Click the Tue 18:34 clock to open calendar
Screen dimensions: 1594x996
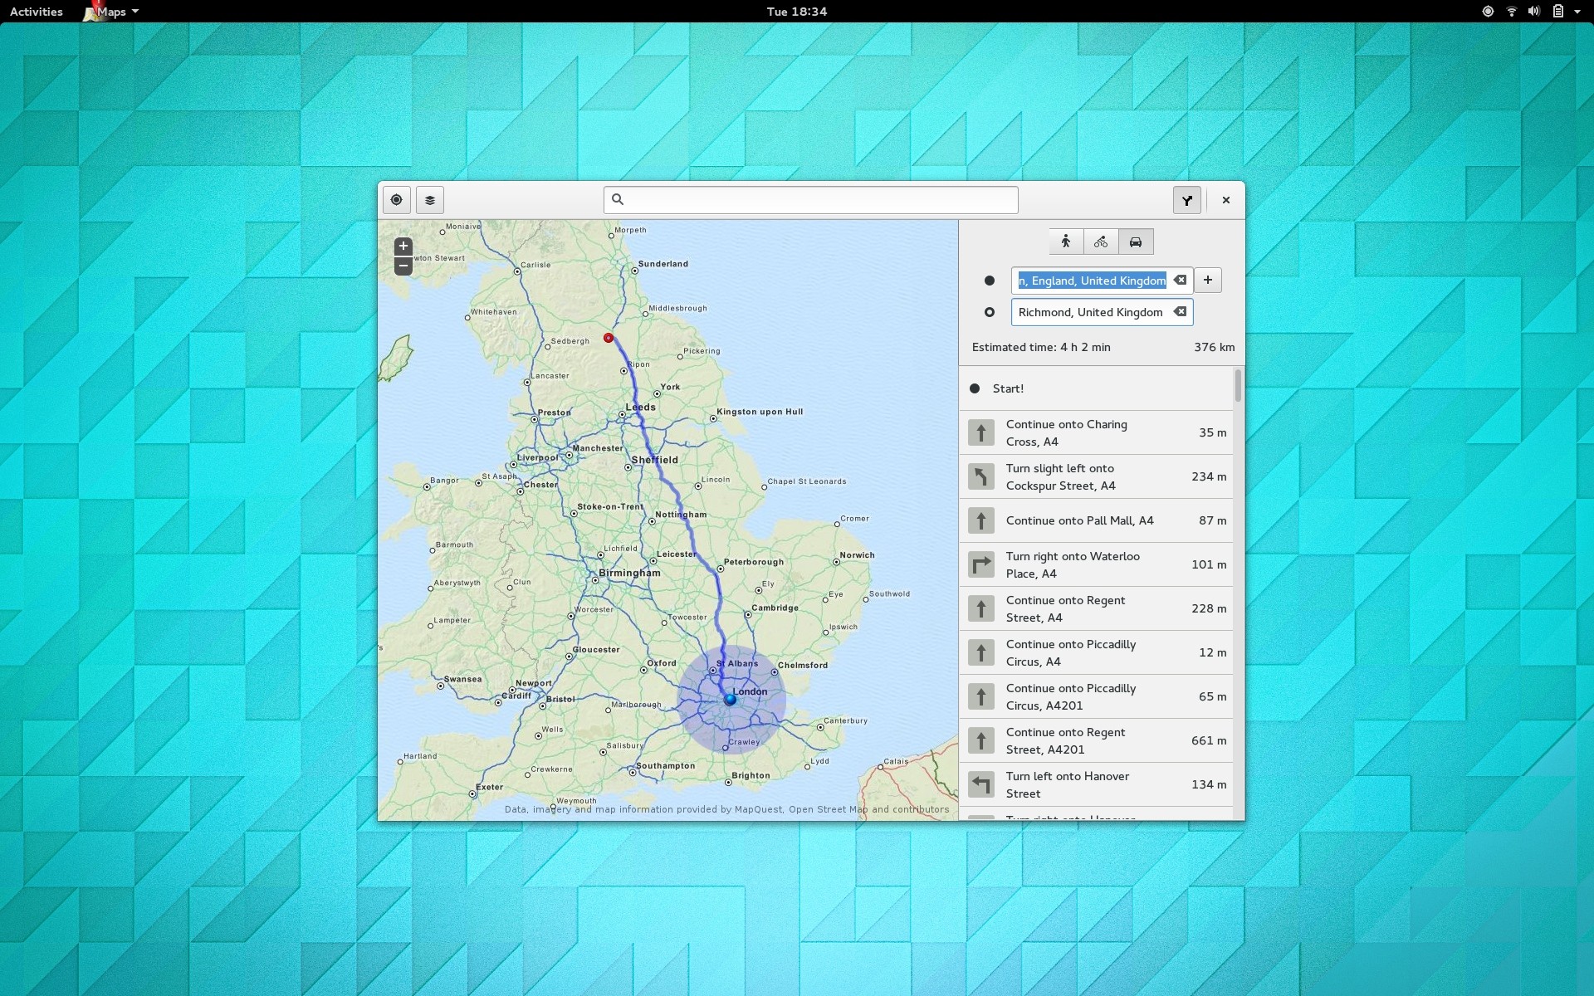tap(796, 12)
